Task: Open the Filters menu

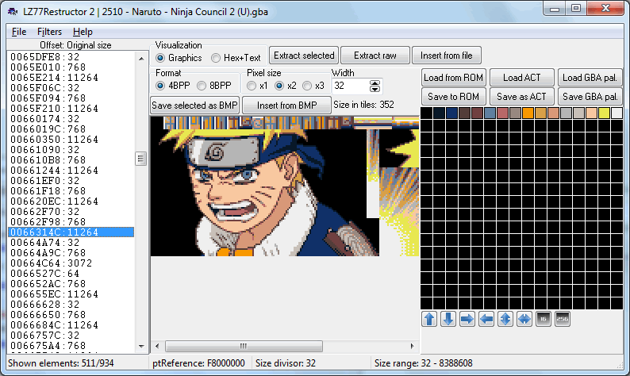Action: coord(49,32)
